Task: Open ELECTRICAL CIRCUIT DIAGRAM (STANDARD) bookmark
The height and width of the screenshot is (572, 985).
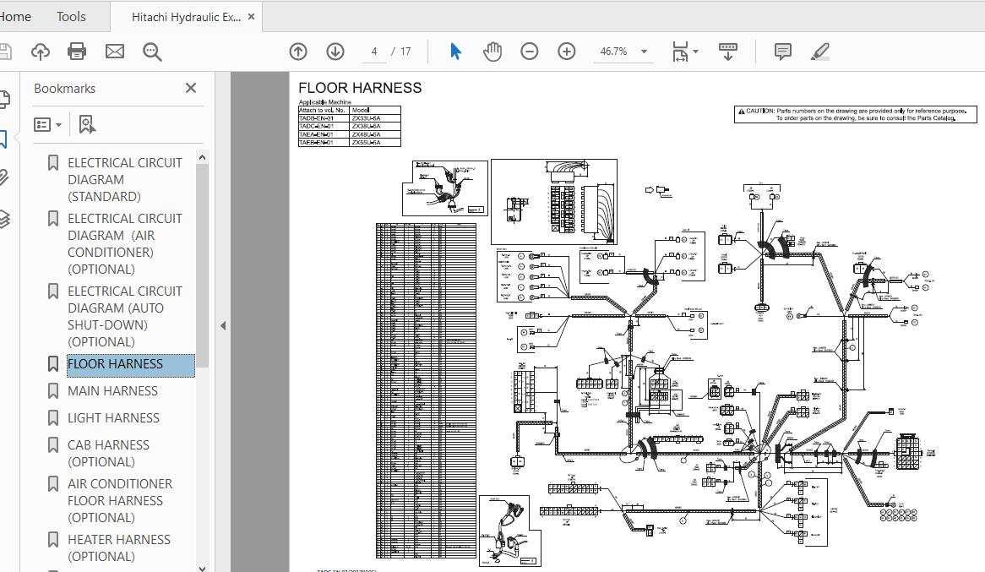Action: coord(125,179)
